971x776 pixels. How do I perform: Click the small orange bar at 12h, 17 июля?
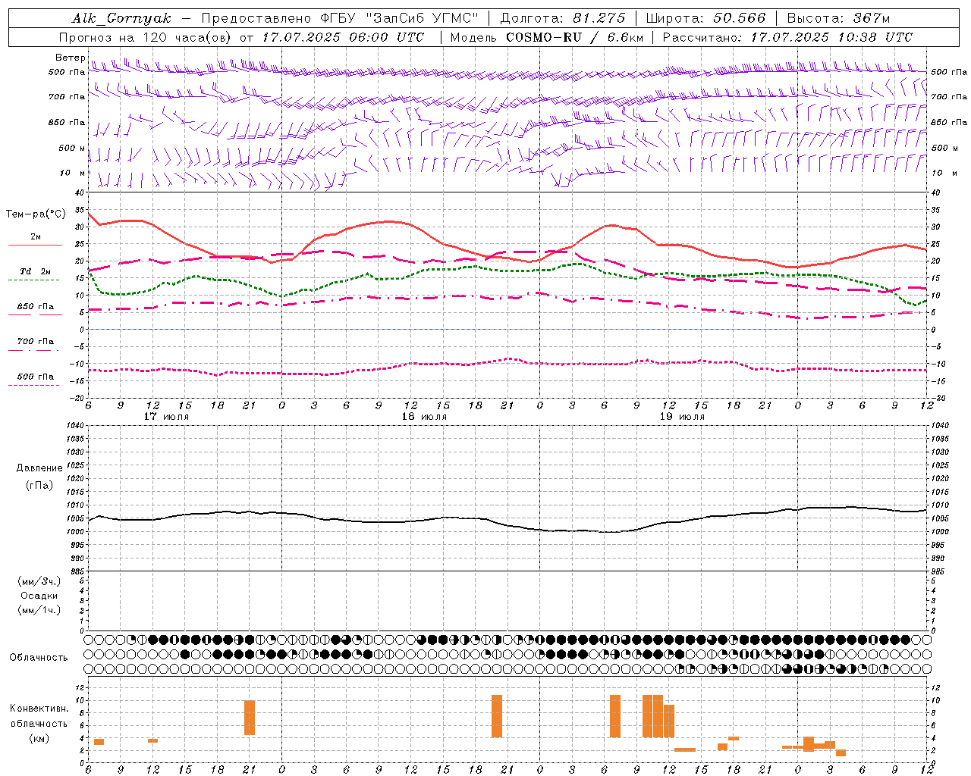[152, 740]
